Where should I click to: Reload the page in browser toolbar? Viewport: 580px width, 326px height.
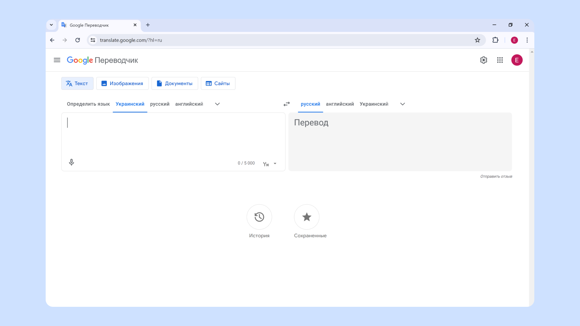coord(78,40)
